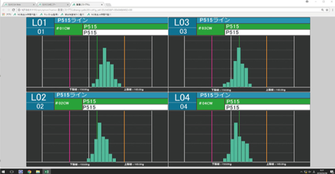Click the white P515 field in L04 panel
This screenshot has height=174, width=335.
[x=268, y=107]
